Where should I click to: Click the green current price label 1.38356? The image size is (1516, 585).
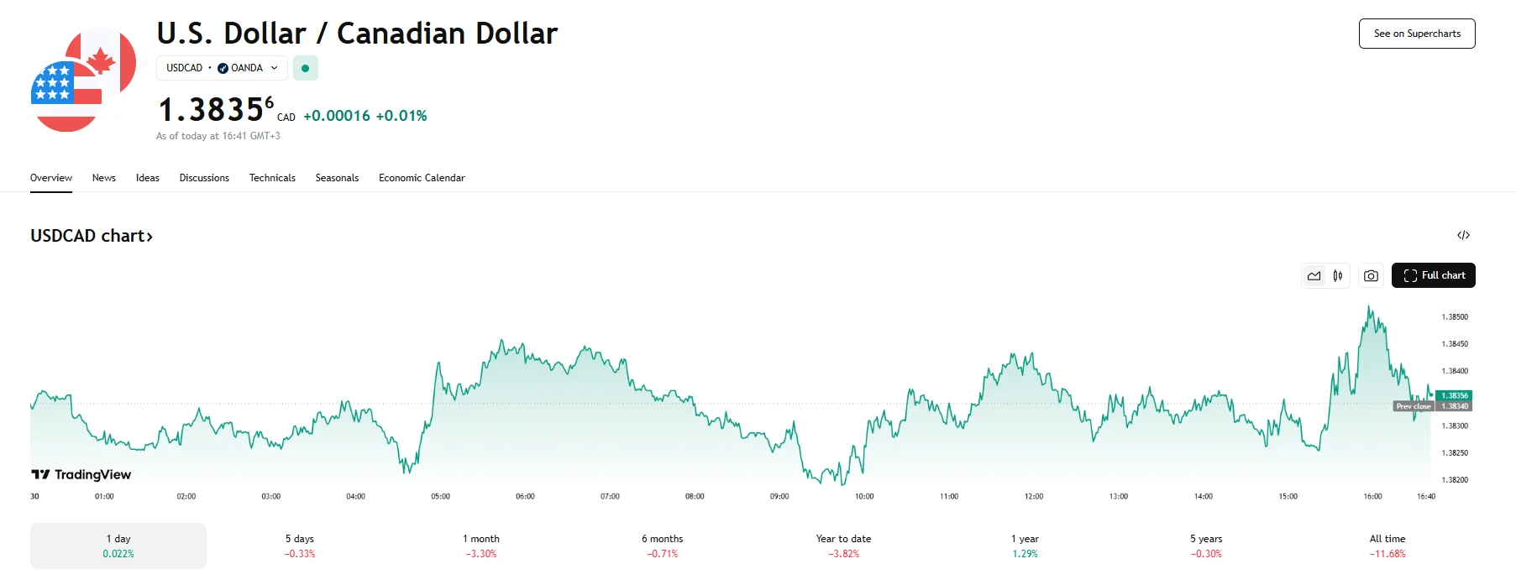1454,395
